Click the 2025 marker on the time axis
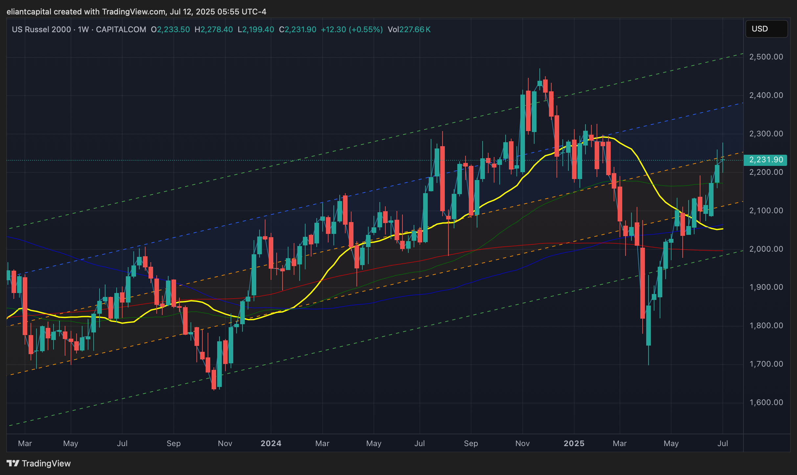Image resolution: width=797 pixels, height=475 pixels. click(574, 443)
